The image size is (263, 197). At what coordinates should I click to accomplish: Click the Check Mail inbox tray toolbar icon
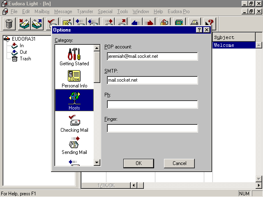click(25, 24)
